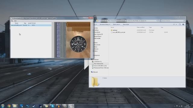Screen dimensions: 193x108
Task: Open Videos library in the sidebar
Action: tap(96, 51)
